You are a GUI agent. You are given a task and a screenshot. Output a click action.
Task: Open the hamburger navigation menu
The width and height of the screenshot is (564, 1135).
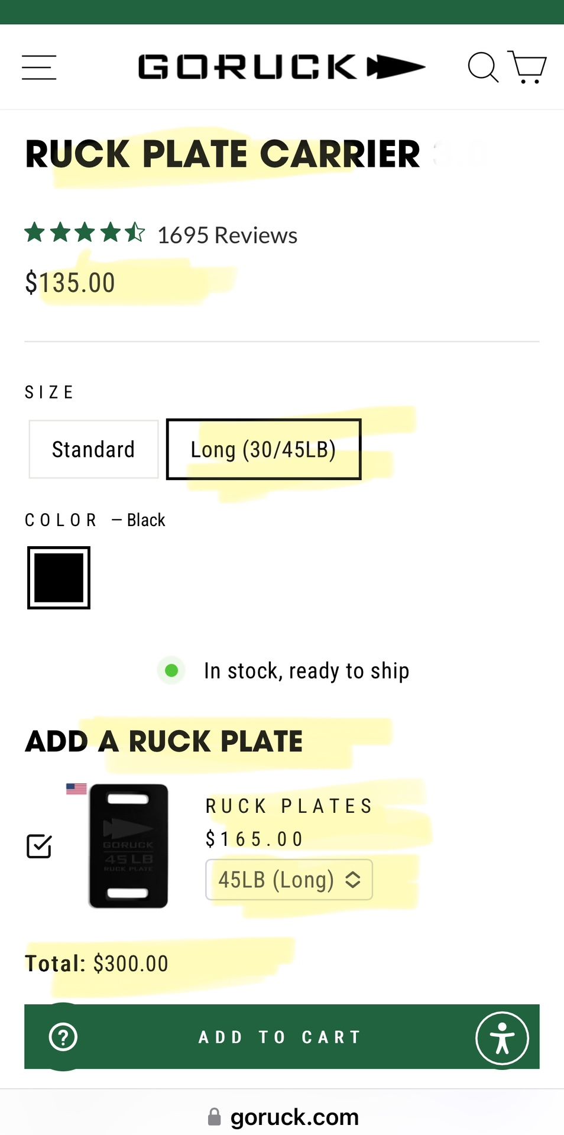(39, 67)
